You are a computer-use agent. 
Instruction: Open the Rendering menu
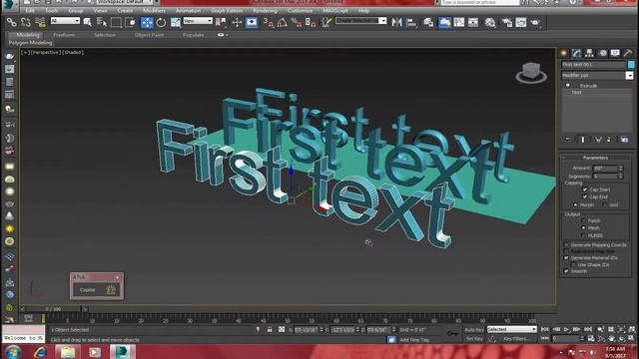(265, 11)
